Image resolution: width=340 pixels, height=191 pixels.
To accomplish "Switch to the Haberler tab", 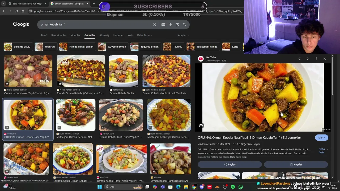I will tap(118, 35).
